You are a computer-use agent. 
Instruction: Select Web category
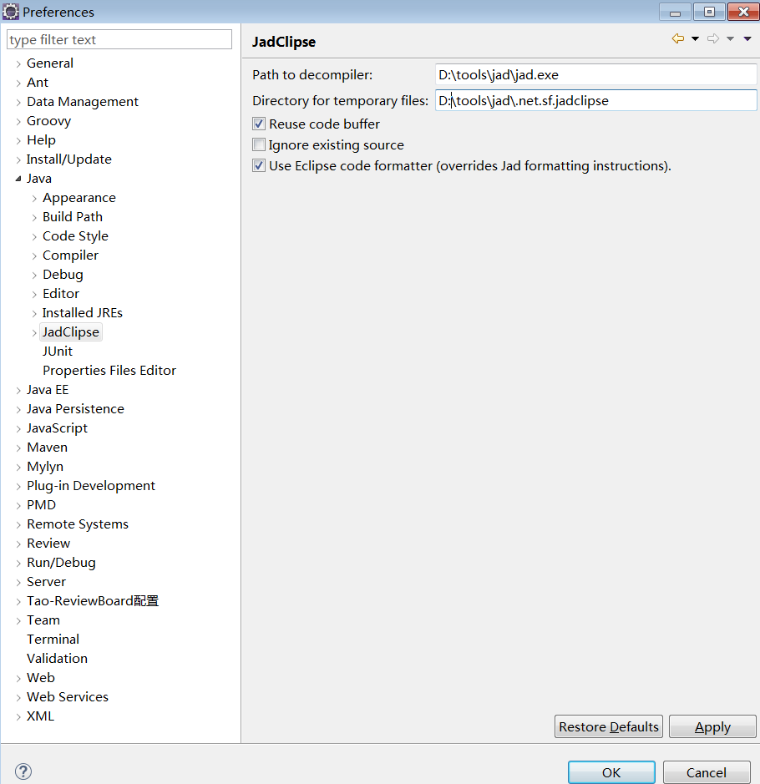pos(40,677)
